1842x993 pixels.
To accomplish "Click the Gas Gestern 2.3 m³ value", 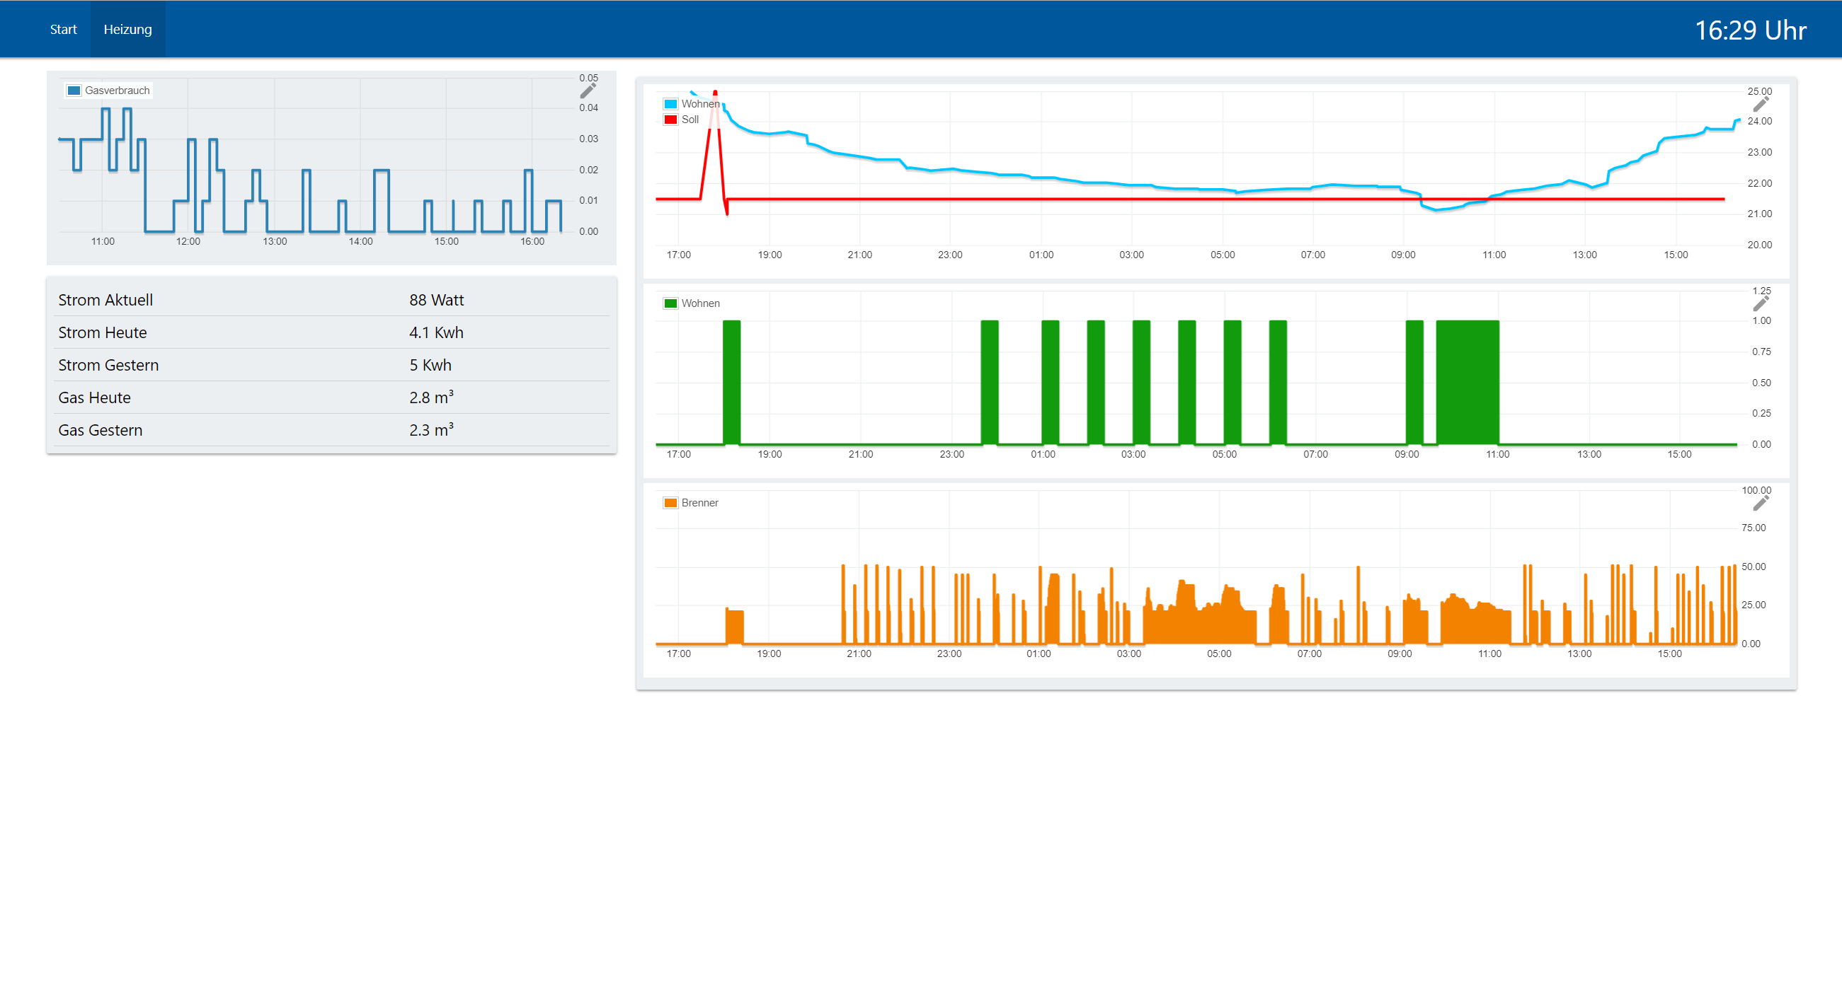I will pos(430,430).
